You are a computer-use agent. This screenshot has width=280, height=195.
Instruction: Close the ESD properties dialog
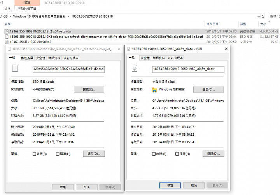click(x=119, y=49)
